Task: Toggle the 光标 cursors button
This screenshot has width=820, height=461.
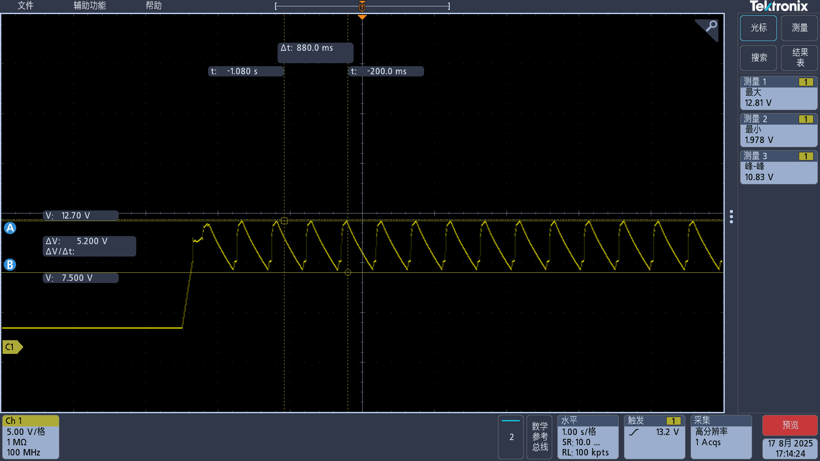Action: 758,28
